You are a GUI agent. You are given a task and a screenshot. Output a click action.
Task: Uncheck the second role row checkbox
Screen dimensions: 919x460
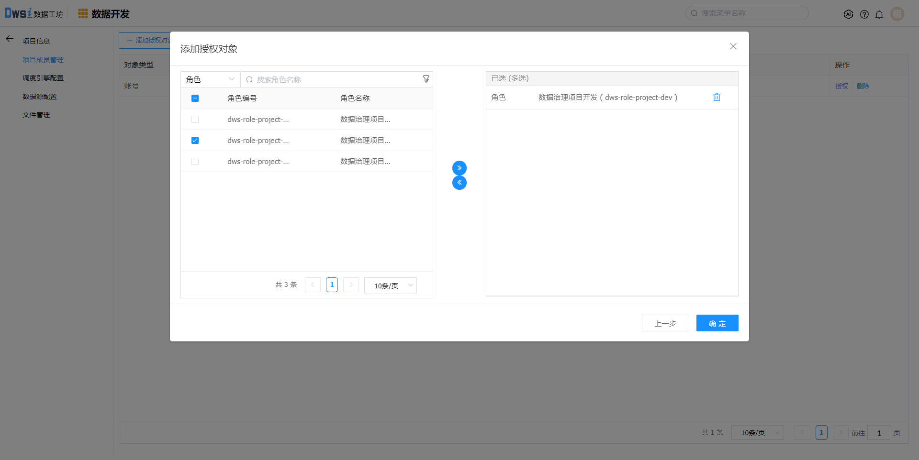[195, 141]
